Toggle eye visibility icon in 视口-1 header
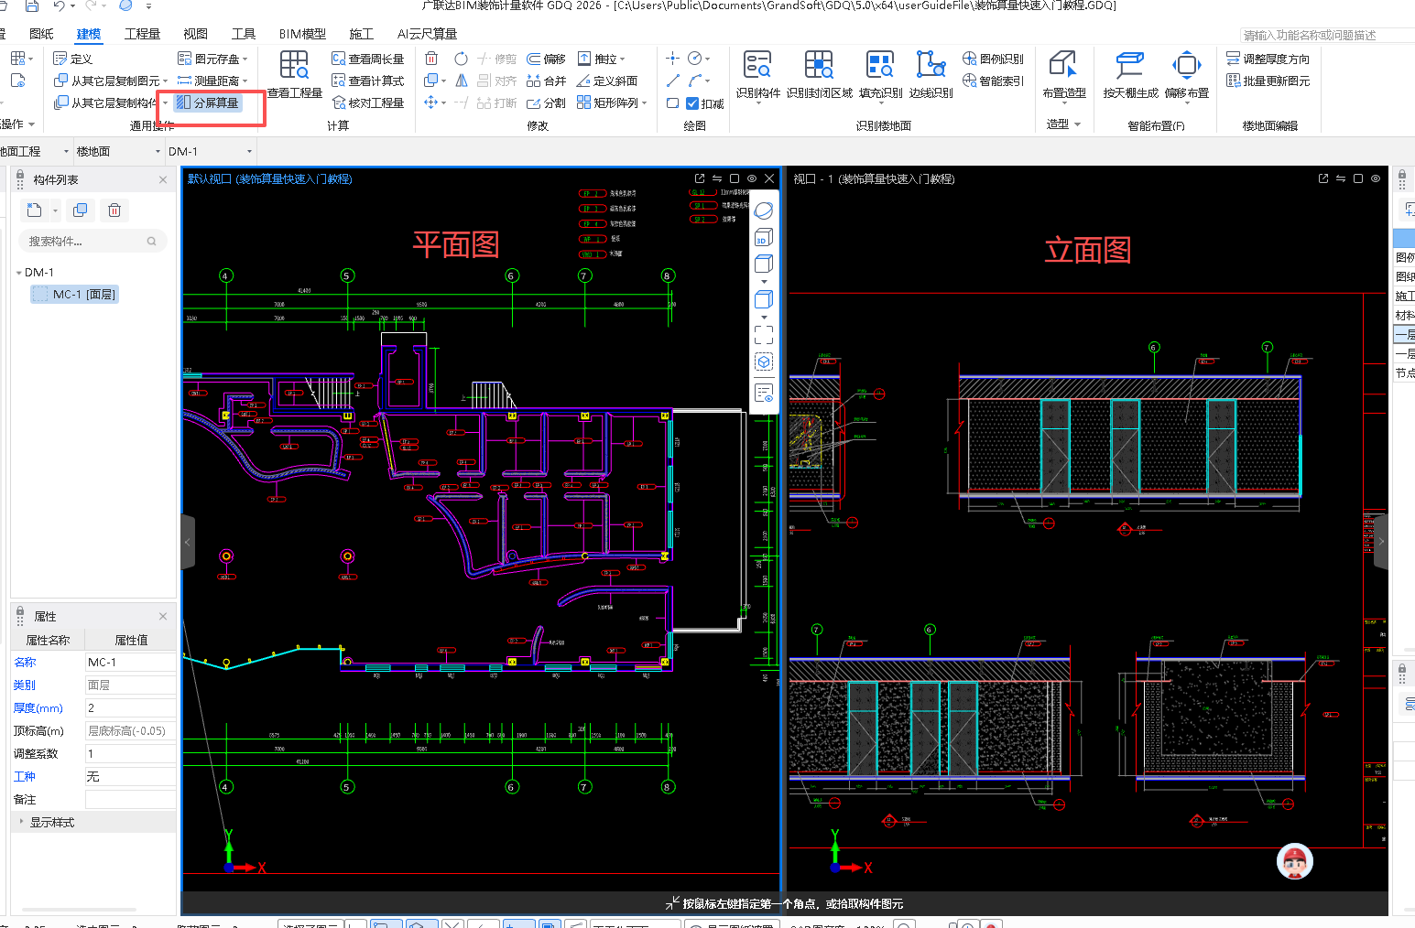 [x=1376, y=178]
